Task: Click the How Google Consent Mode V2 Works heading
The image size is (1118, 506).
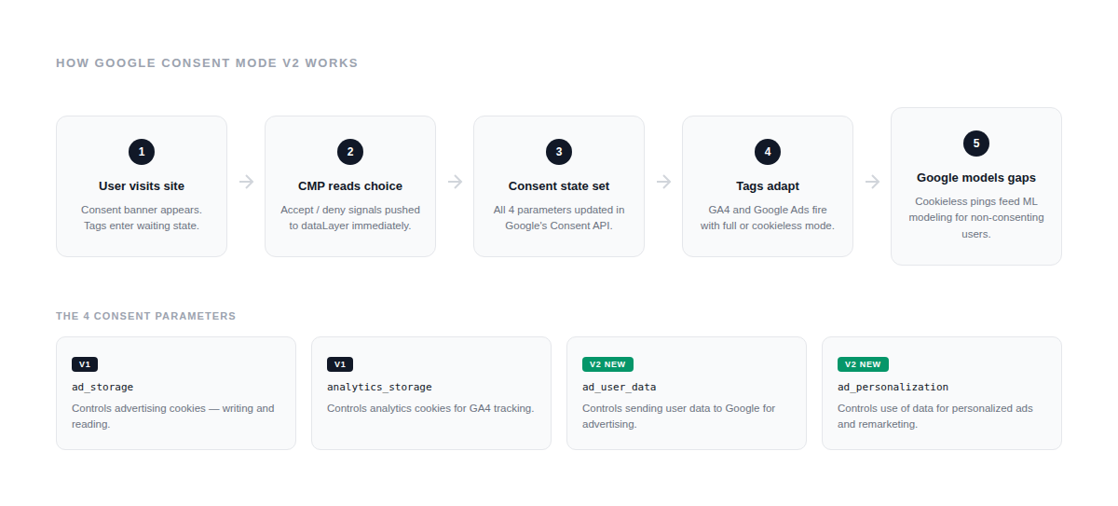Action: (x=207, y=63)
